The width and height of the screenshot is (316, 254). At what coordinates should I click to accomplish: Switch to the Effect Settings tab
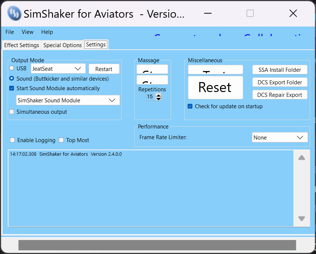(21, 45)
